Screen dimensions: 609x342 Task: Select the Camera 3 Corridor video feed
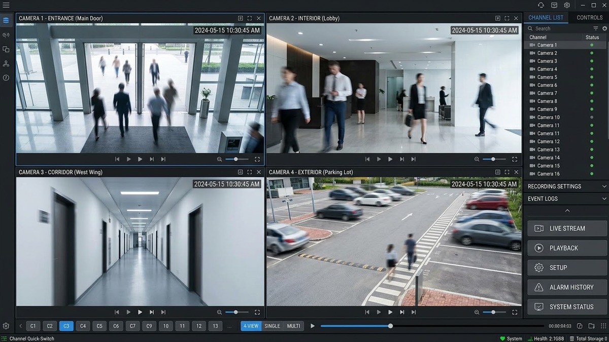140,242
